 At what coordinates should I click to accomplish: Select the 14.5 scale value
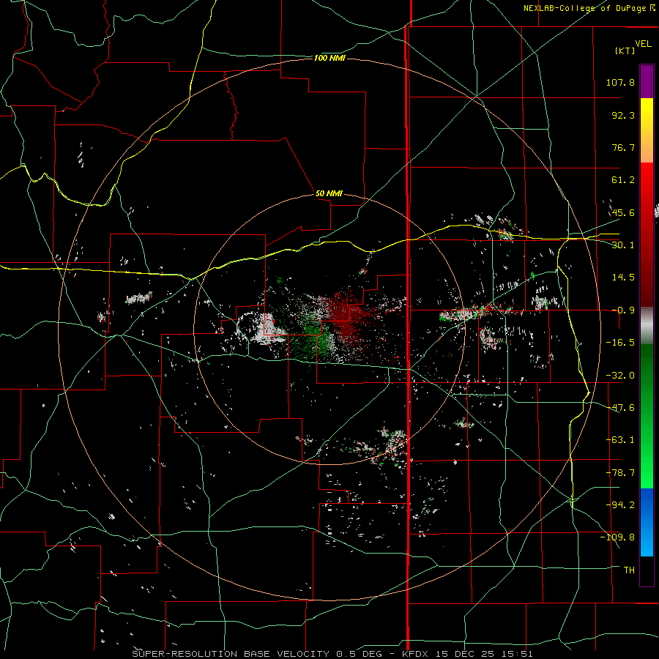pos(623,278)
